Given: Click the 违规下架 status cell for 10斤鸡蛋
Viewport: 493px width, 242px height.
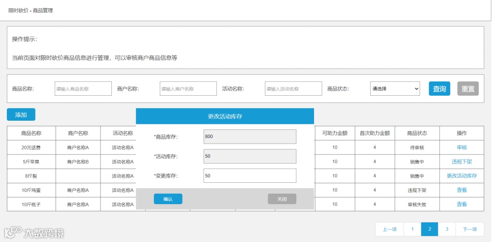Looking at the screenshot, I should (417, 190).
